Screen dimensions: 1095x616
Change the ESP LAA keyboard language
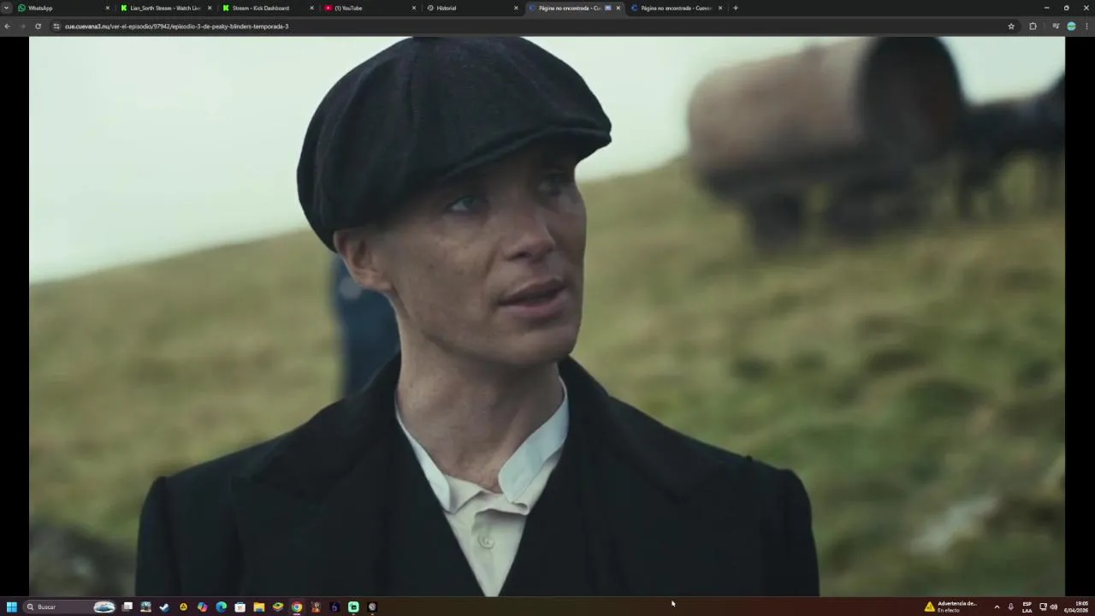tap(1027, 607)
